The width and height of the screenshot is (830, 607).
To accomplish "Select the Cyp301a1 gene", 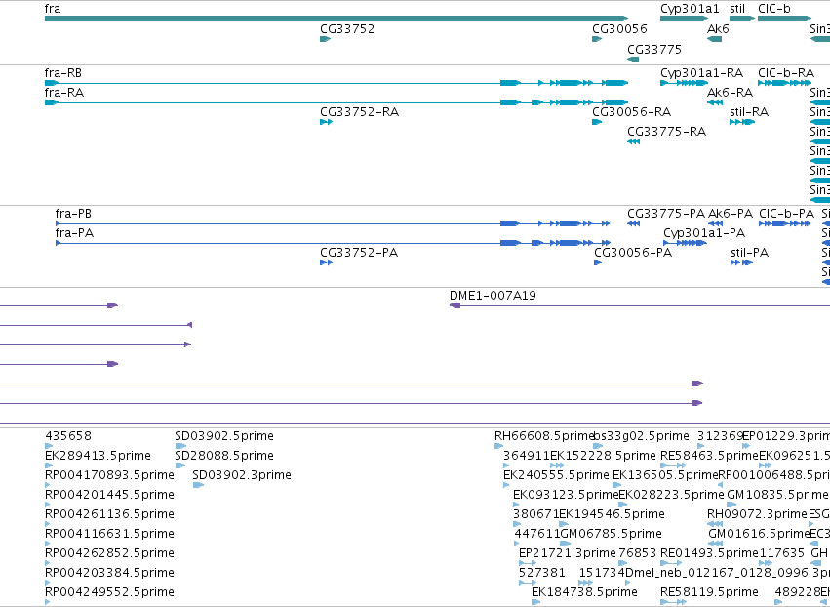I will (684, 19).
